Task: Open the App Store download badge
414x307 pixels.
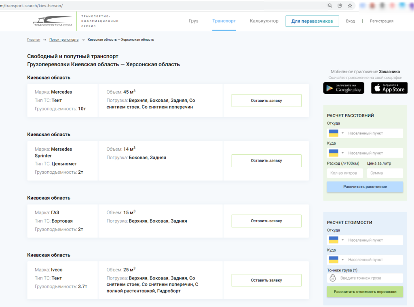Action: point(389,88)
